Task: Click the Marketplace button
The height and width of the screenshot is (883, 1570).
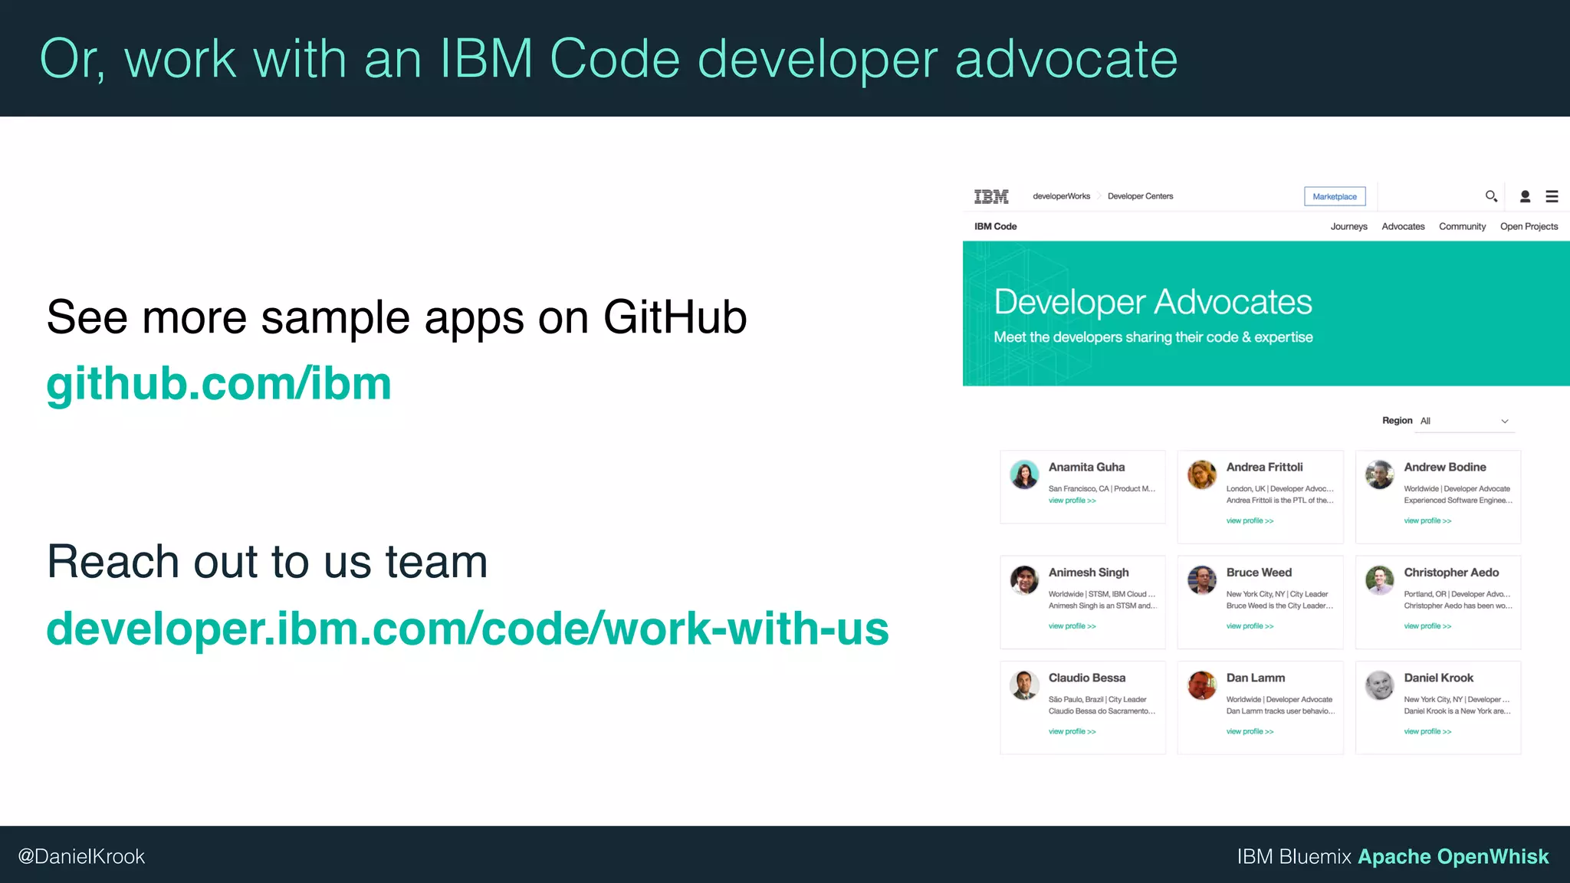Action: pyautogui.click(x=1335, y=196)
